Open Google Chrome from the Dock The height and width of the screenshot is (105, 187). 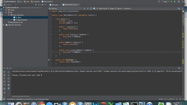[42, 104]
